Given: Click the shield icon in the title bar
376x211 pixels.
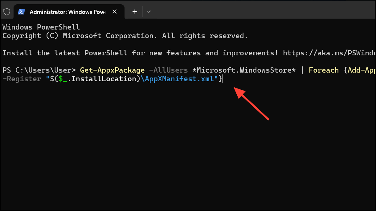Looking at the screenshot, I should (x=6, y=11).
